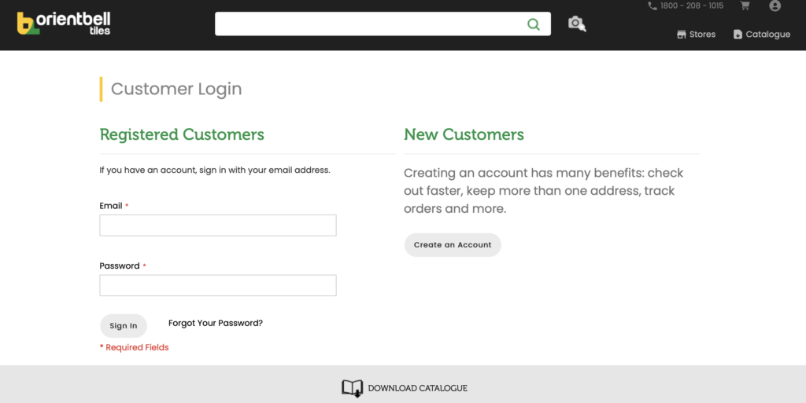
Task: Open the Catalogue menu link
Action: point(768,35)
